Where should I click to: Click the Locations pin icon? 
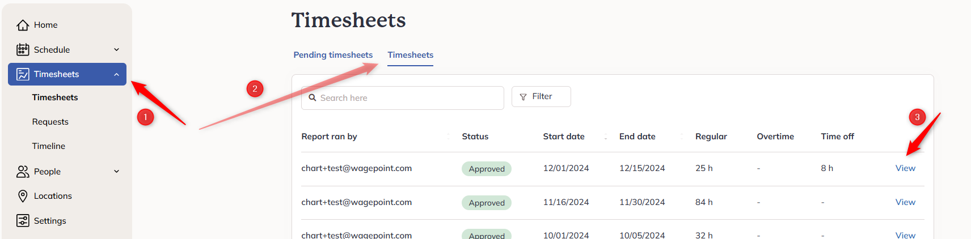tap(23, 196)
